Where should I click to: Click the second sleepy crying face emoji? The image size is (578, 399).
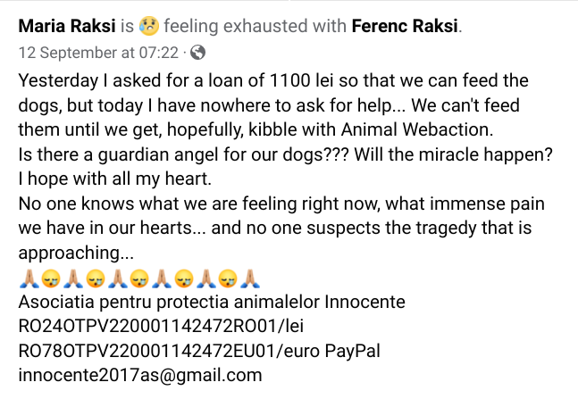pyautogui.click(x=95, y=278)
